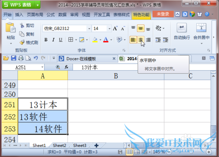Click the increase indent icon
The image size is (219, 157).
pos(166,40)
